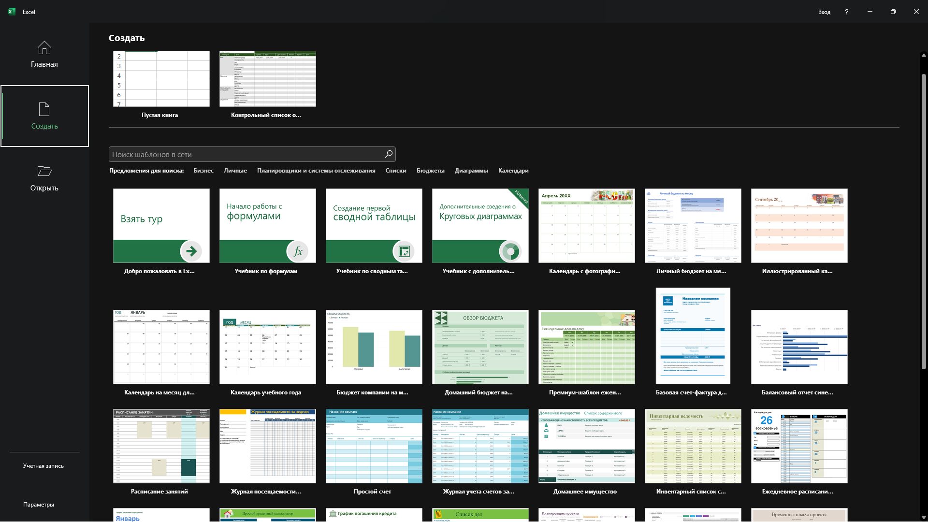The height and width of the screenshot is (522, 928).
Task: Click the donut chart icon on Круговых диаграммах tile
Action: 510,251
